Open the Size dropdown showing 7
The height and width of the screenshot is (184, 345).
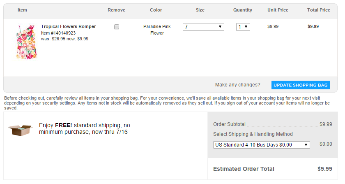click(x=204, y=27)
